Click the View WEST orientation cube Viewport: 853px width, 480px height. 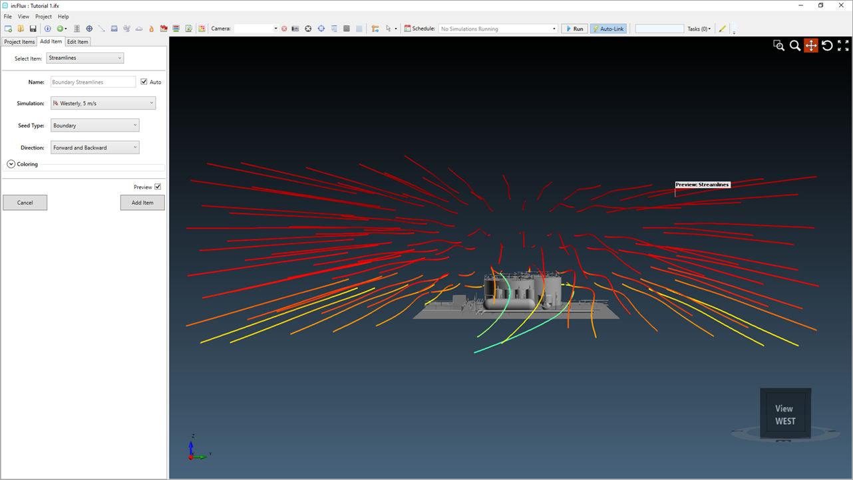pos(785,414)
